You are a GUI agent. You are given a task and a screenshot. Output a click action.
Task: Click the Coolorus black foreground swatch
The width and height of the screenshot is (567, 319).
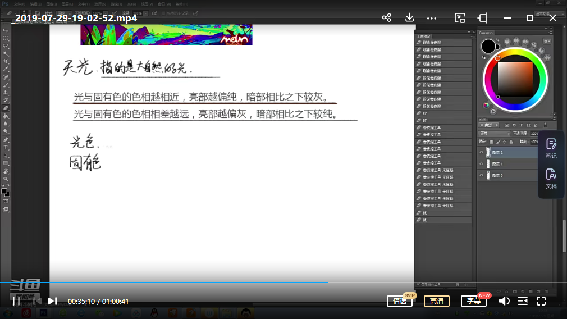(x=488, y=46)
